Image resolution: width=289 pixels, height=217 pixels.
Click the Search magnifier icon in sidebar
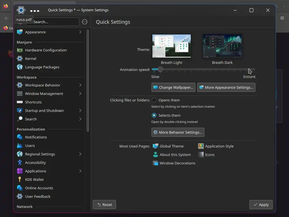(x=20, y=119)
